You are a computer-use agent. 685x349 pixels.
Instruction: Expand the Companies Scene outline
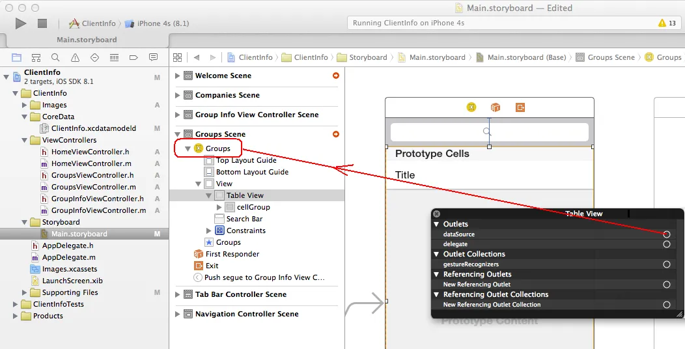177,95
